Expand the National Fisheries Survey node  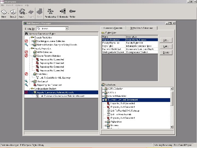click(32, 45)
